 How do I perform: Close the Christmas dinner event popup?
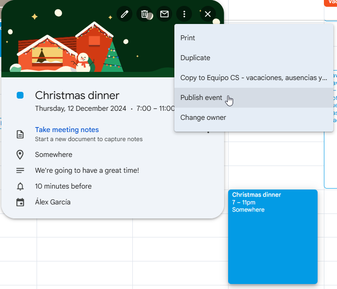click(x=208, y=14)
